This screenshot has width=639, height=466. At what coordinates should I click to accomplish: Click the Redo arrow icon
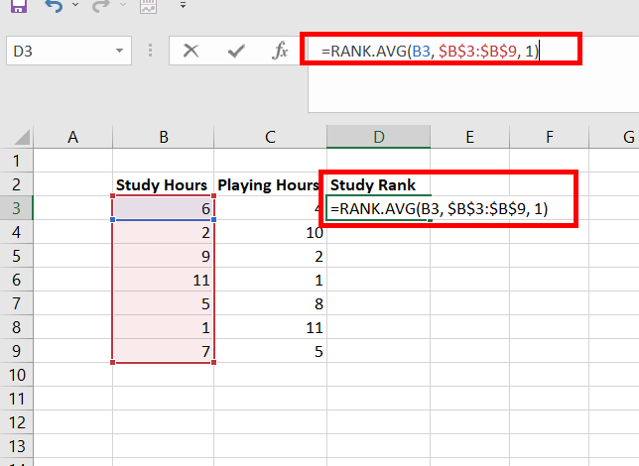100,6
